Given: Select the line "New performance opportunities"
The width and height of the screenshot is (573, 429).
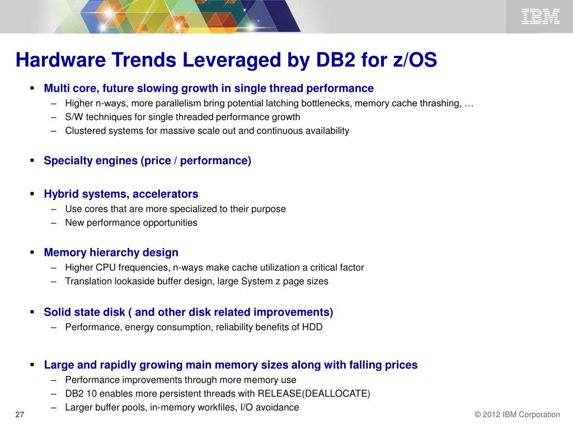Looking at the screenshot, I should pos(131,223).
